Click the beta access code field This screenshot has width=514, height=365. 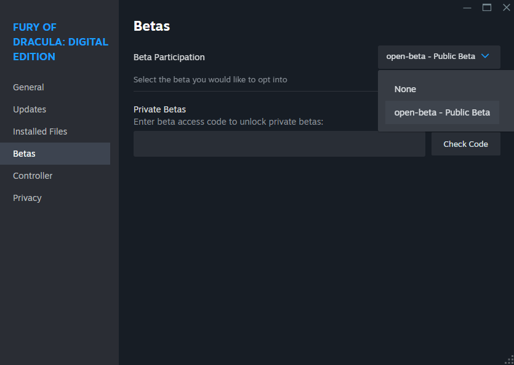(x=279, y=144)
